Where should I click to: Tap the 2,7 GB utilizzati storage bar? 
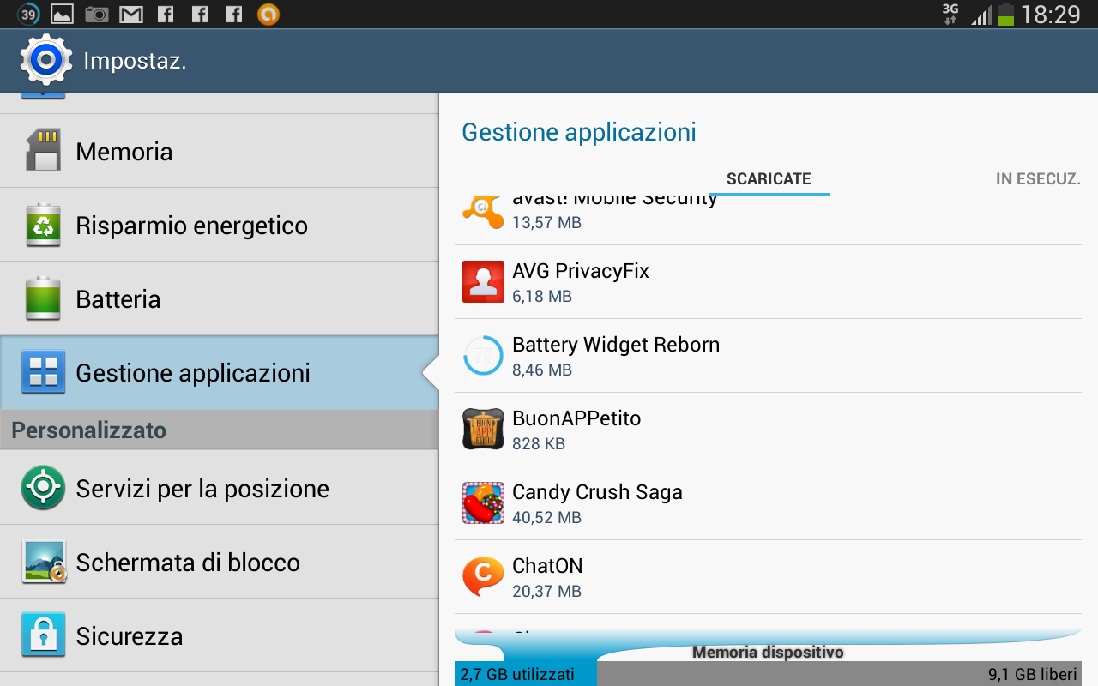525,674
